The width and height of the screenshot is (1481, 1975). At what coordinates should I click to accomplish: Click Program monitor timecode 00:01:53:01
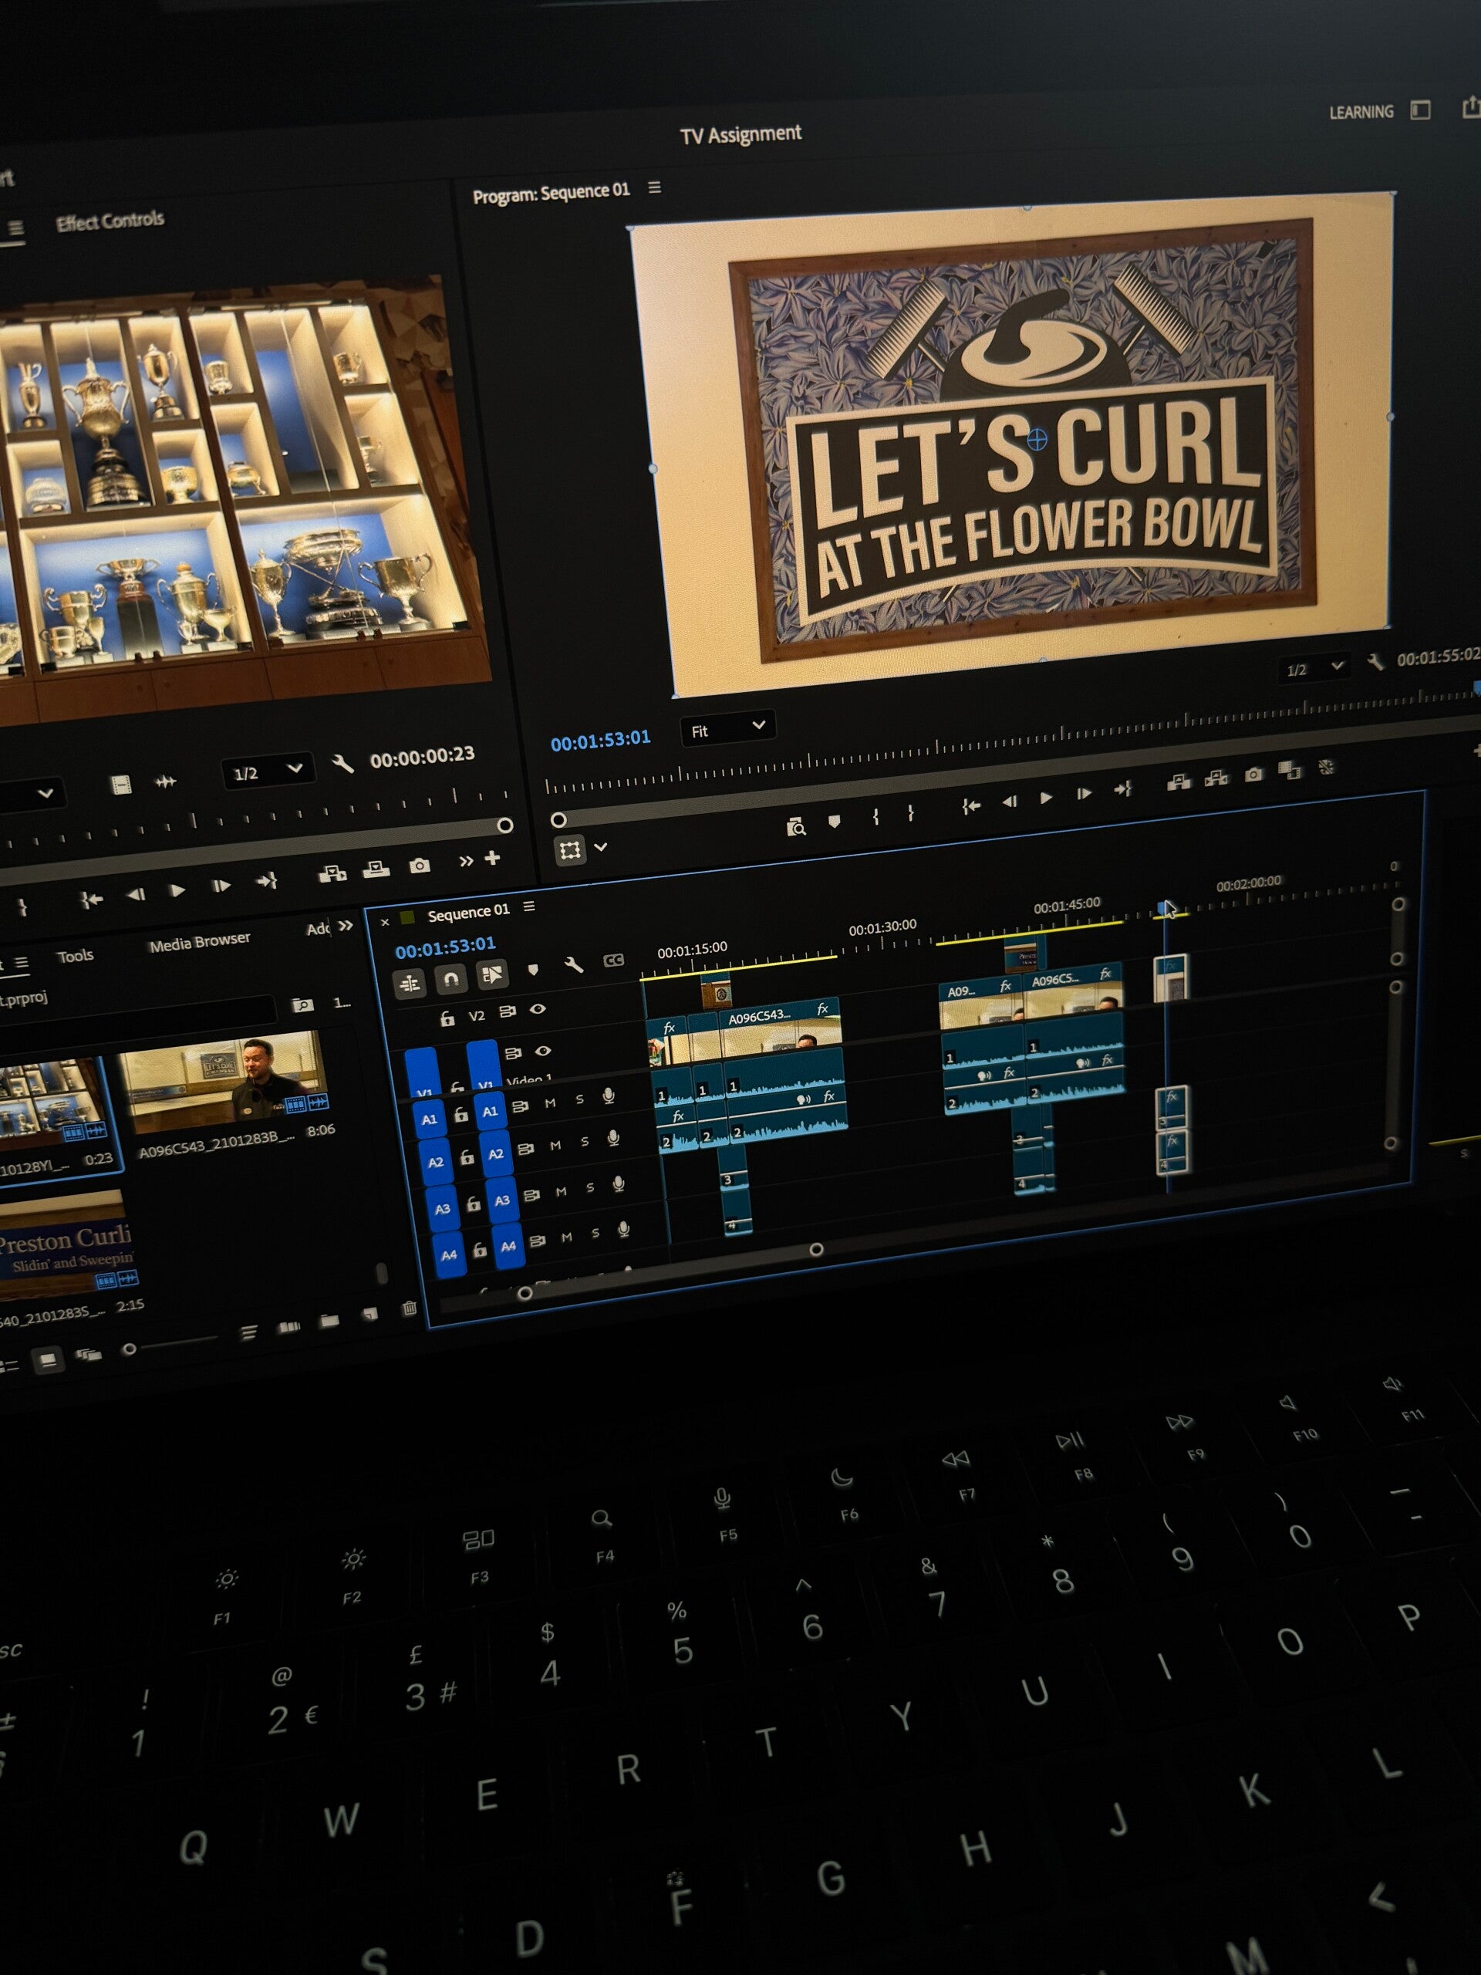pos(600,740)
